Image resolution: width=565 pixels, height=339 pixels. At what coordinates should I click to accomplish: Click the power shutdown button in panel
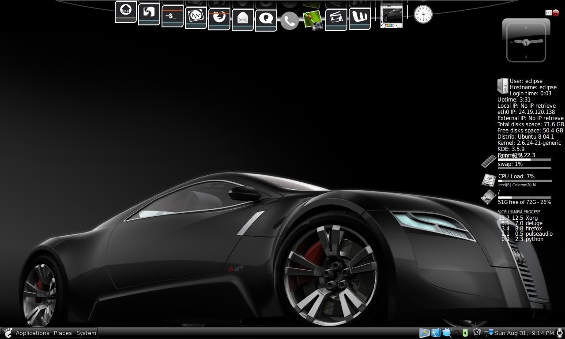click(560, 333)
